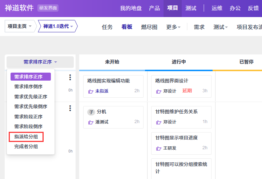Expand the 需求排序正序 sort dropdown

[40, 62]
